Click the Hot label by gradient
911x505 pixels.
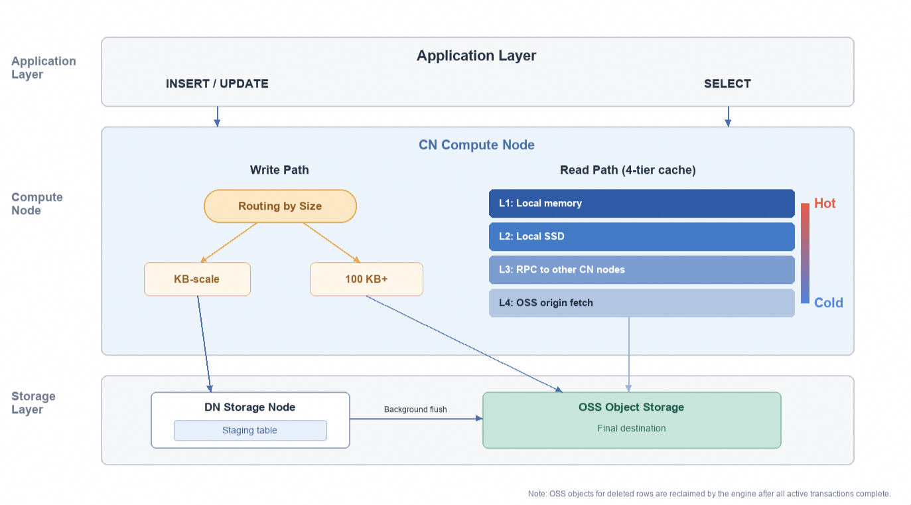825,203
